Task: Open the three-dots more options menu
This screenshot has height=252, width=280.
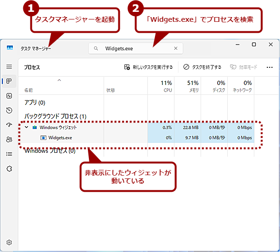Action: (x=270, y=67)
